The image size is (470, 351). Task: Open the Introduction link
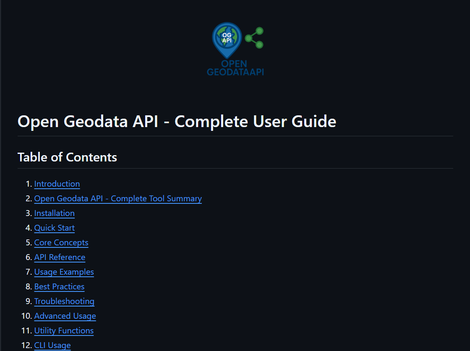pos(57,184)
